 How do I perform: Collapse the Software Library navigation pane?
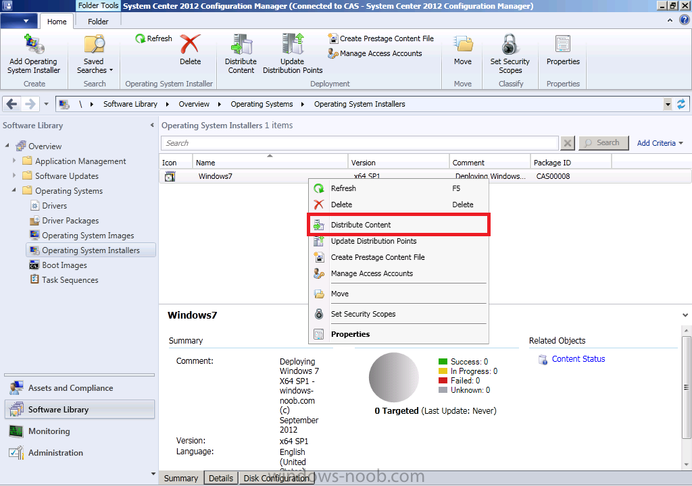point(152,126)
